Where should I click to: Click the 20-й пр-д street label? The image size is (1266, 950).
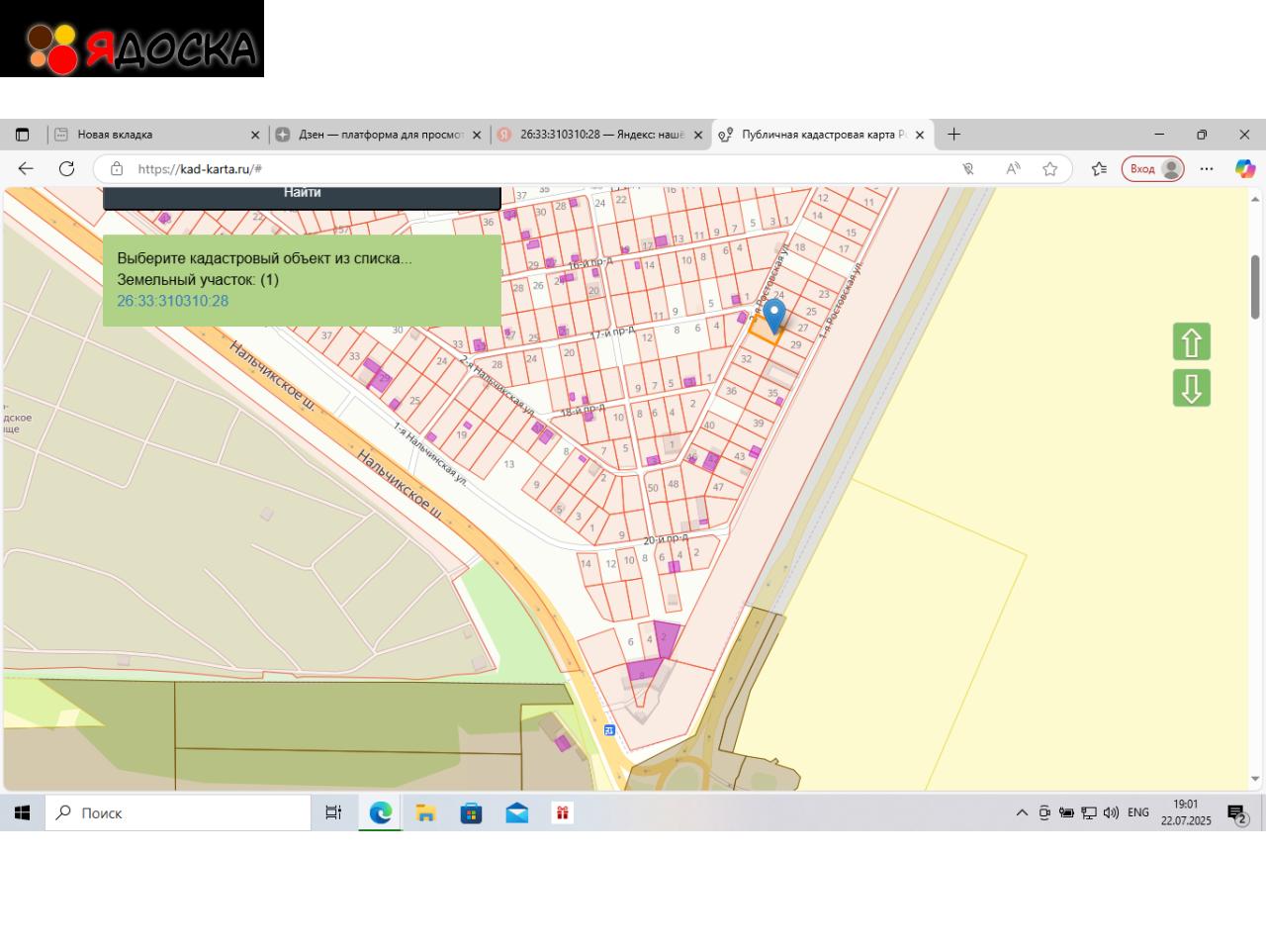666,539
